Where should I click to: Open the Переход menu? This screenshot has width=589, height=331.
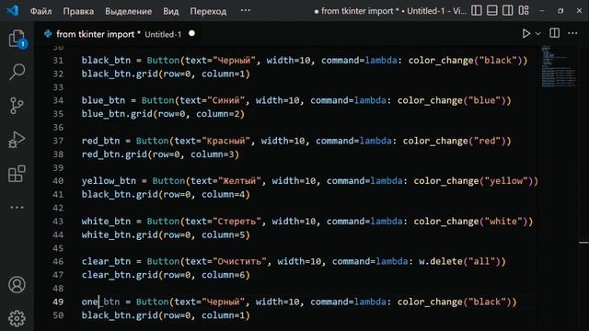click(x=208, y=11)
